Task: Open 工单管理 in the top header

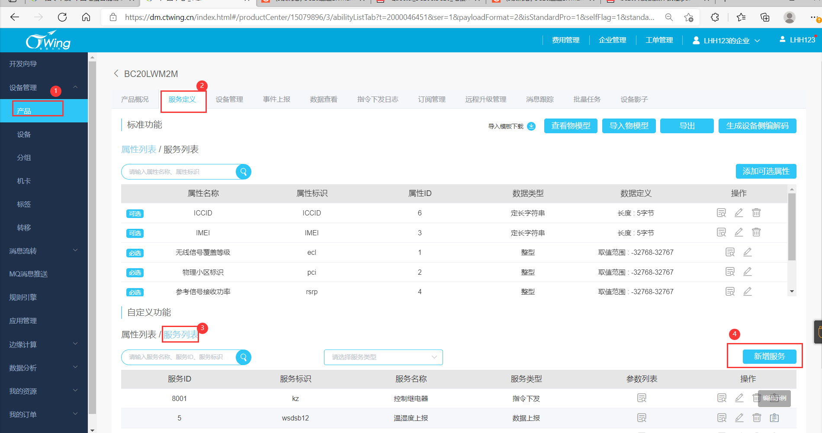Action: click(659, 40)
